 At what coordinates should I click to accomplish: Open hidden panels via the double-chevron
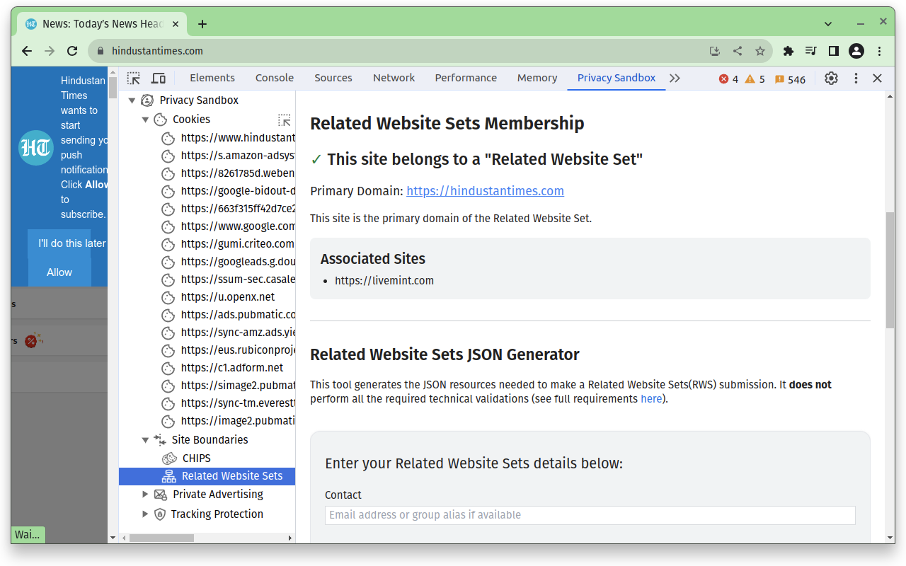tap(674, 78)
